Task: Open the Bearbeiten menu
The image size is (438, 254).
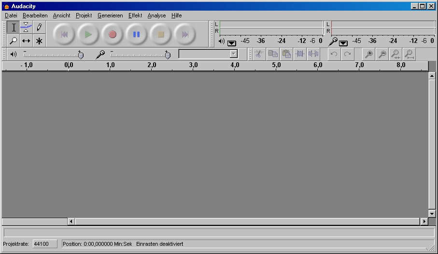Action: pyautogui.click(x=35, y=15)
